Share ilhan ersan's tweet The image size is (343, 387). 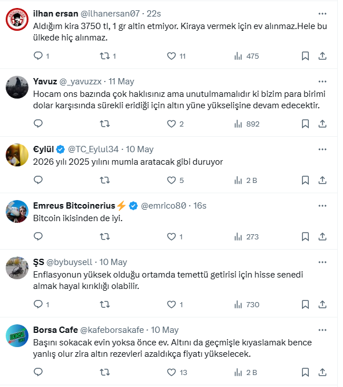point(322,56)
